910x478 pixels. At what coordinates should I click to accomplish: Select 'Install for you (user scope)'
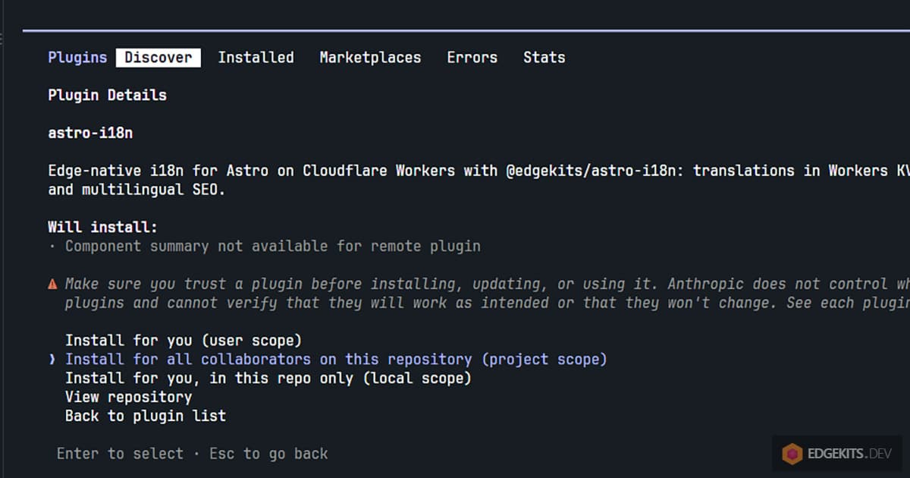[x=184, y=341]
